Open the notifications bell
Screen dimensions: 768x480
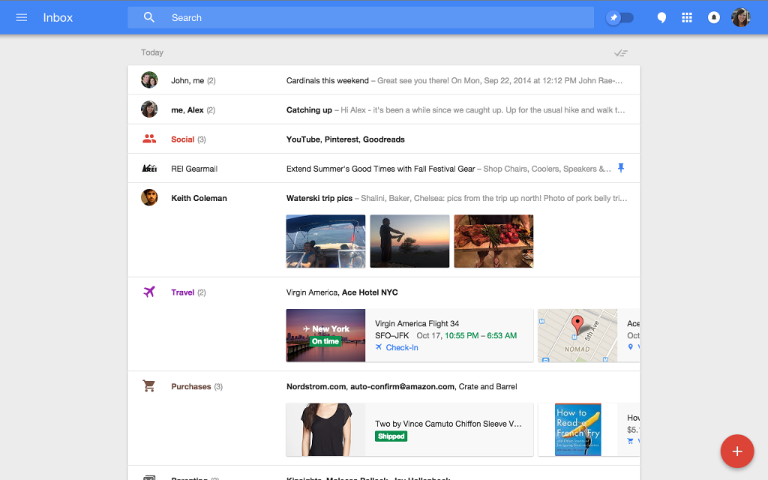(x=714, y=18)
